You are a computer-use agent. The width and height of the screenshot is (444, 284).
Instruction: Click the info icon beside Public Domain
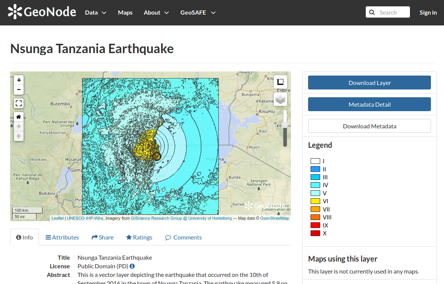132,266
